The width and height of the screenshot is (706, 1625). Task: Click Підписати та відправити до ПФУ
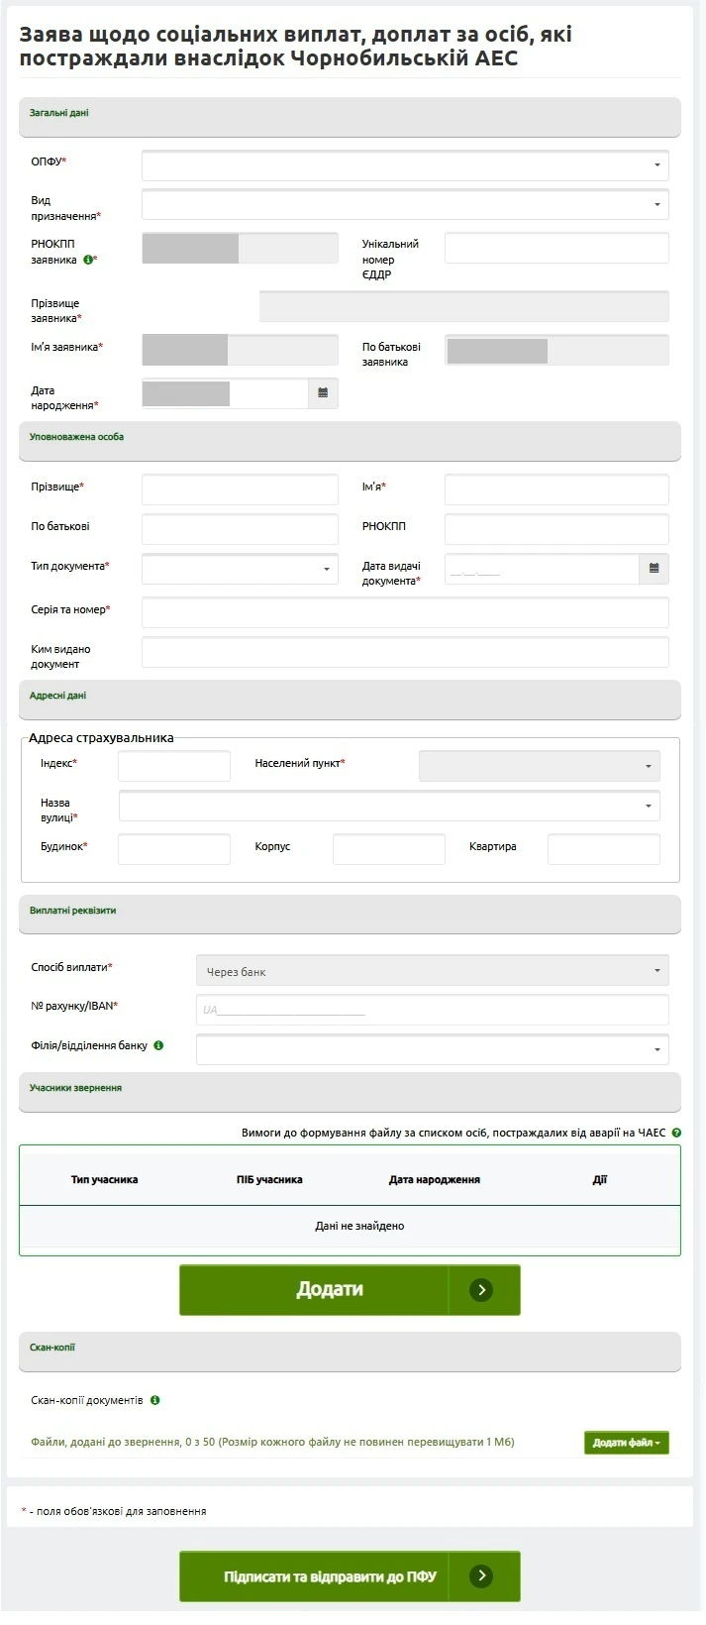pyautogui.click(x=330, y=1575)
